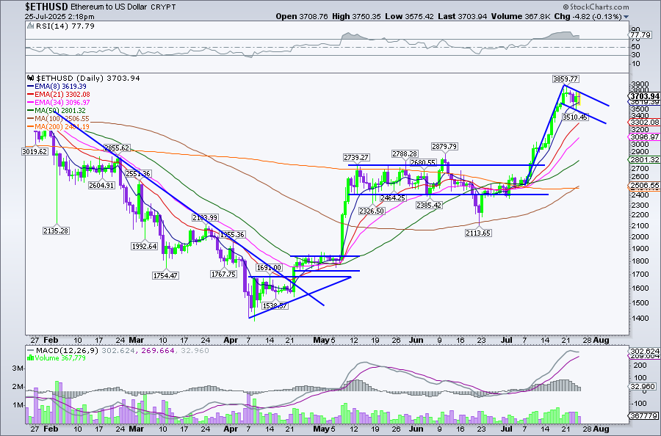This screenshot has width=661, height=436.
Task: Click the MACD legend line icon
Action: (30, 350)
